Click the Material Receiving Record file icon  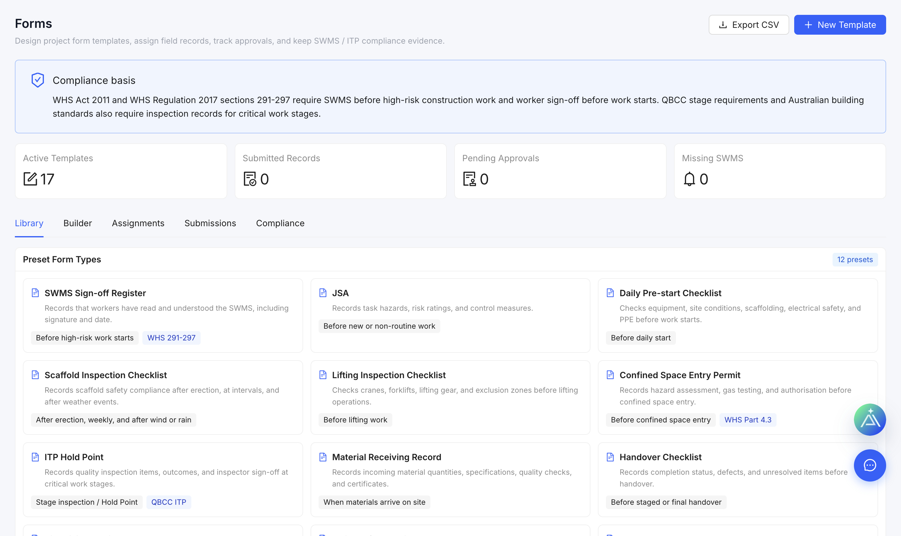323,457
